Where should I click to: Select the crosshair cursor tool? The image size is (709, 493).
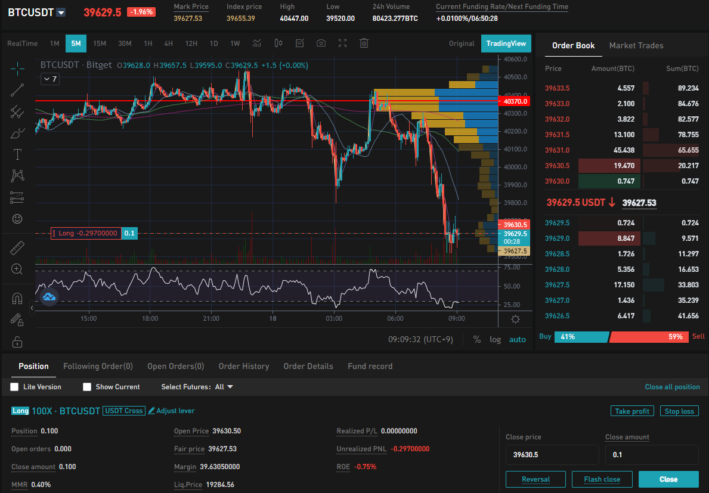tap(17, 69)
